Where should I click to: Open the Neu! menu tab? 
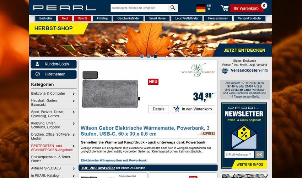click(x=65, y=19)
